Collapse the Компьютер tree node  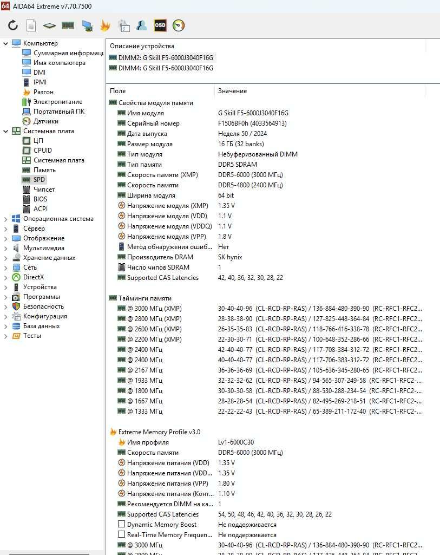(5, 43)
